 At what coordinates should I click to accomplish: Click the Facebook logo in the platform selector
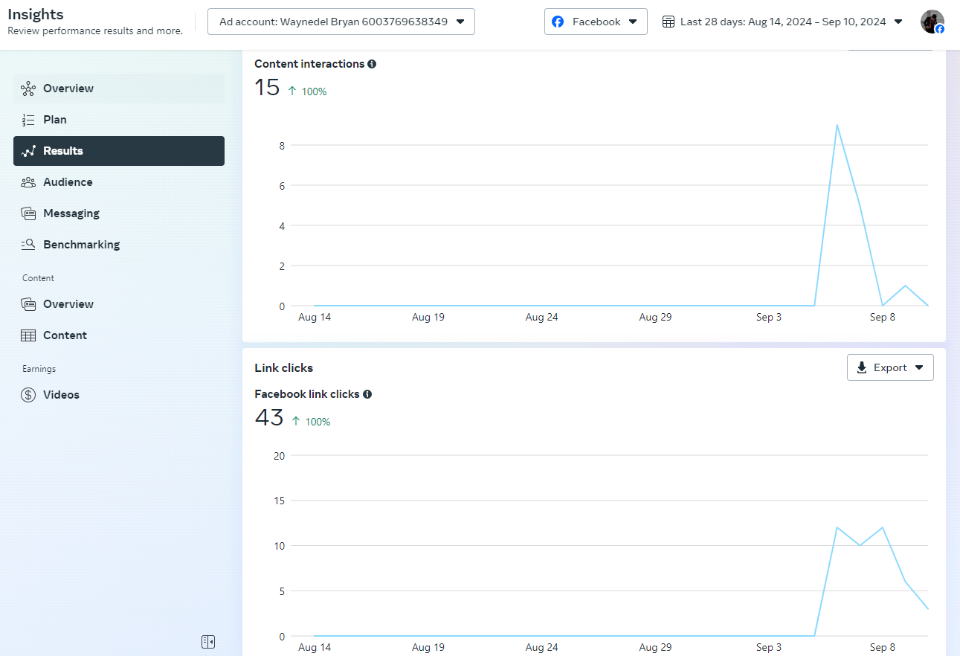tap(558, 22)
